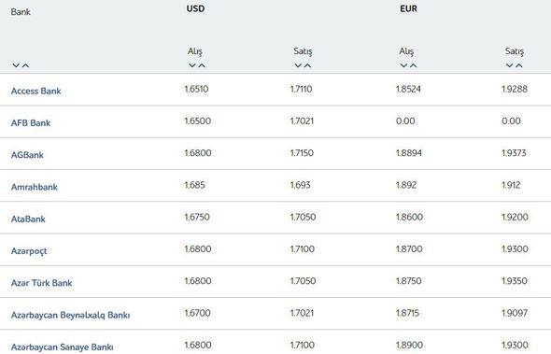Open Azərbaycan Sənaye Bankı link
Viewport: 551px width, 354px height.
[x=63, y=347]
